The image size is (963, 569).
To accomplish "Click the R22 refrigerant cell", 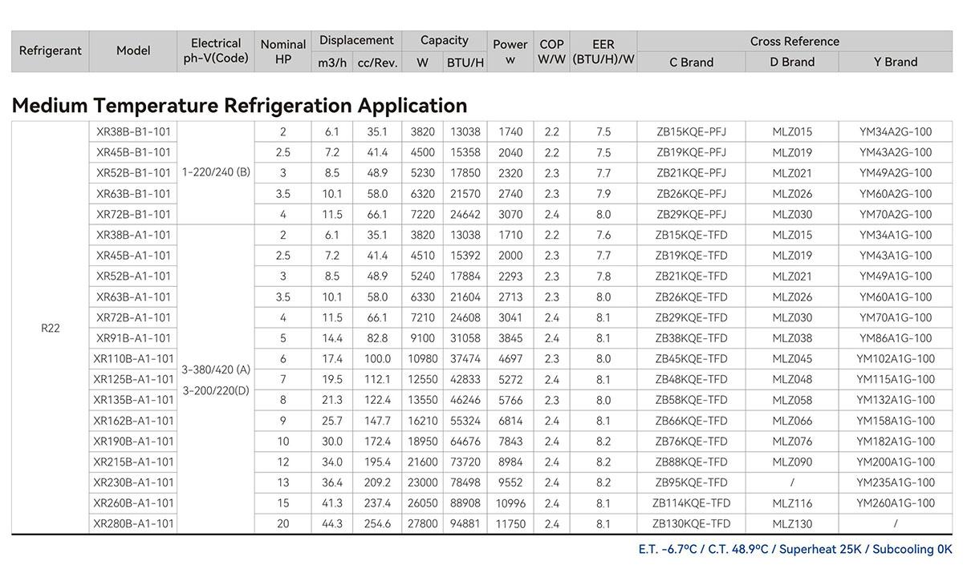I will (51, 328).
